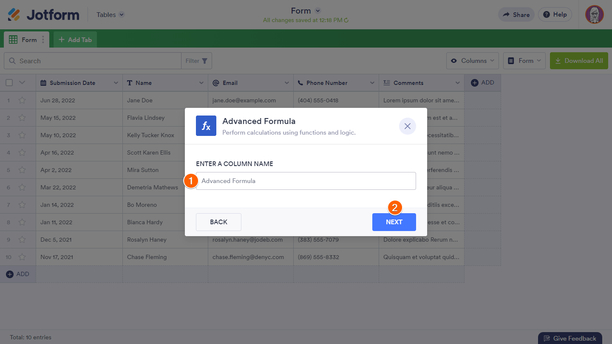The height and width of the screenshot is (344, 612).
Task: Click the NEXT button
Action: [394, 222]
